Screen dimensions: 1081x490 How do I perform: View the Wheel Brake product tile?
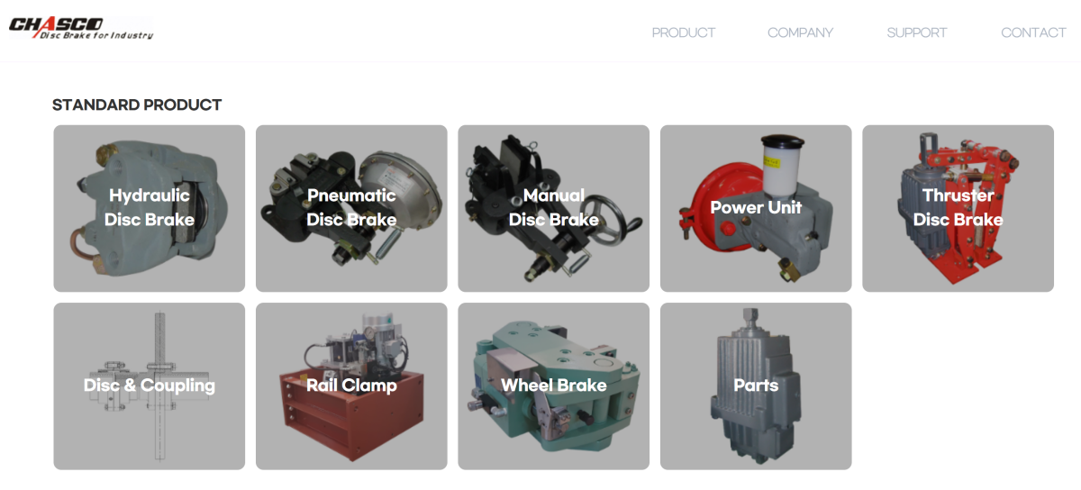click(x=553, y=386)
